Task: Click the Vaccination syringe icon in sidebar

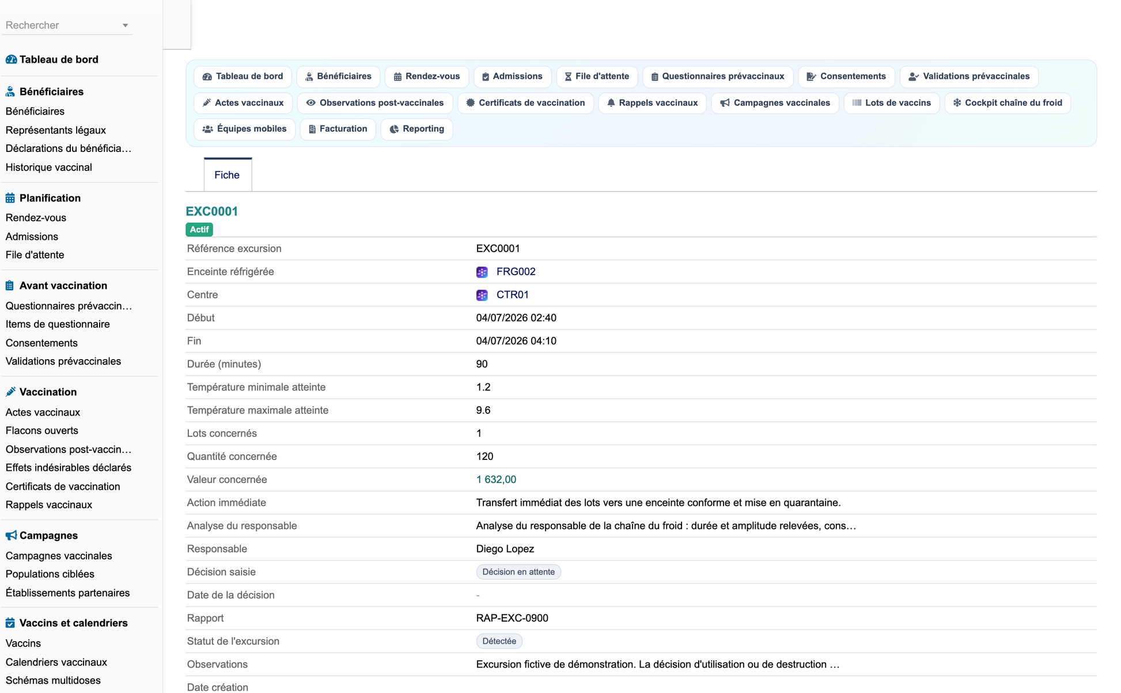Action: coord(10,392)
